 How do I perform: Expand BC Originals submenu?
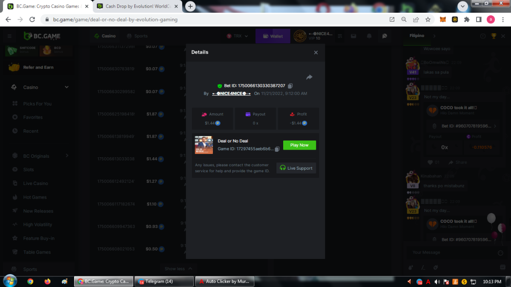(x=67, y=156)
